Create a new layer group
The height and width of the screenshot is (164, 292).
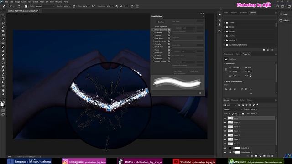point(264,156)
